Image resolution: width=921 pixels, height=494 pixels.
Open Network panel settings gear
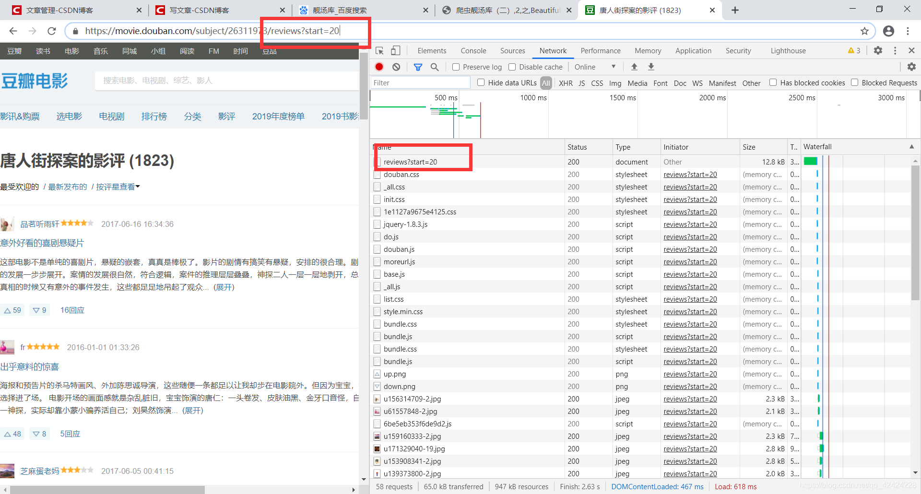[911, 67]
